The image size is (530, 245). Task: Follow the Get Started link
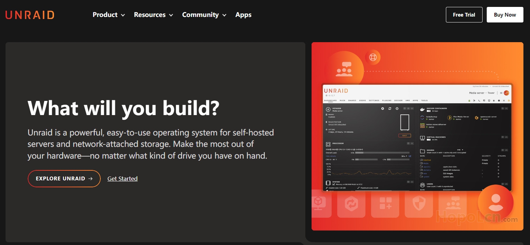click(x=123, y=179)
